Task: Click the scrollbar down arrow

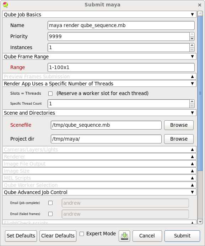Action: pyautogui.click(x=200, y=221)
